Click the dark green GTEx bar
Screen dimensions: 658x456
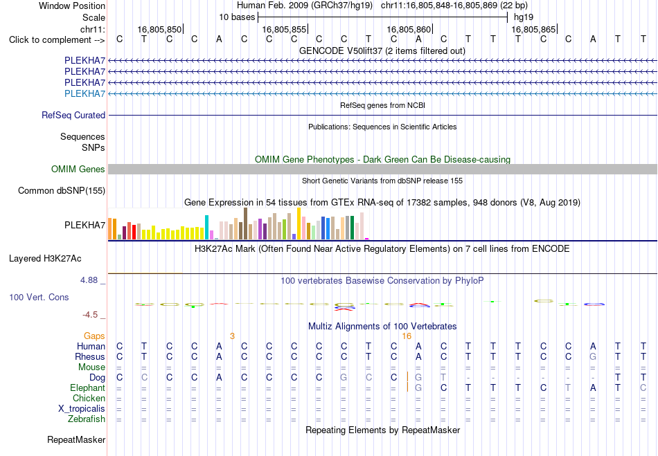(x=352, y=228)
